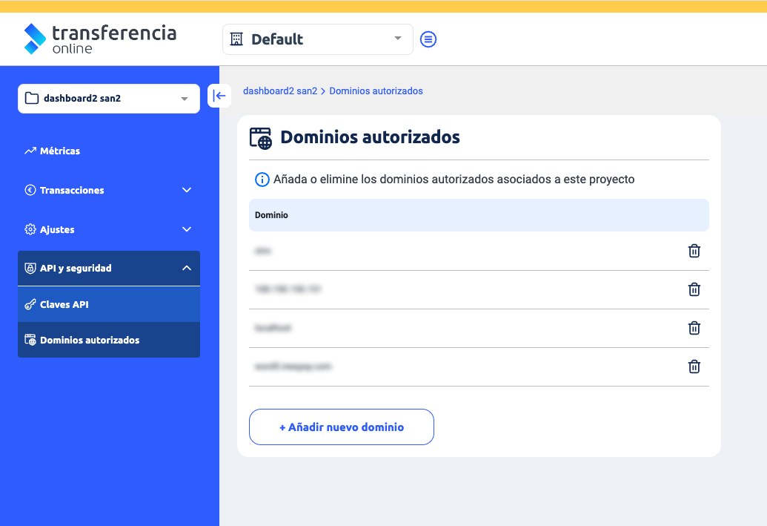
Task: Remove the third domain using its trash icon
Action: click(694, 328)
